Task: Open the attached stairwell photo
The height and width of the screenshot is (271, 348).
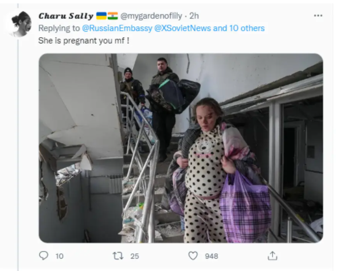Action: (181, 148)
